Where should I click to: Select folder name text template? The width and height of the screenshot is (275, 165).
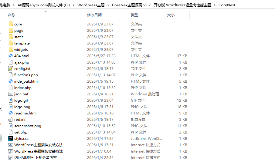click(x=22, y=43)
